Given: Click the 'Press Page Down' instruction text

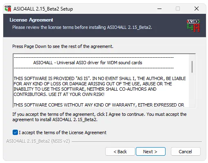Looking at the screenshot, I should (x=63, y=46).
